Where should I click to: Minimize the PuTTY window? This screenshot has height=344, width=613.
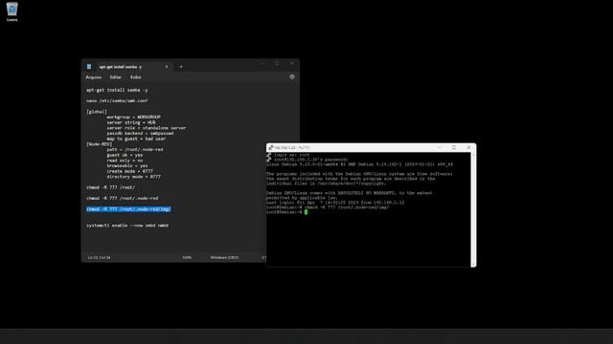[x=440, y=147]
